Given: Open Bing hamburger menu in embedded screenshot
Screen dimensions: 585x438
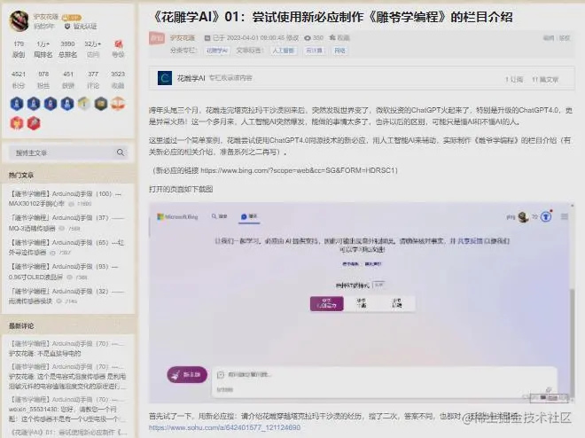Looking at the screenshot, I should click(x=564, y=216).
